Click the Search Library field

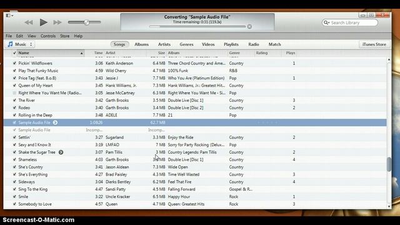350,22
